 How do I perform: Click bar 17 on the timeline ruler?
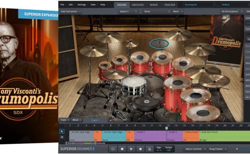[200, 126]
